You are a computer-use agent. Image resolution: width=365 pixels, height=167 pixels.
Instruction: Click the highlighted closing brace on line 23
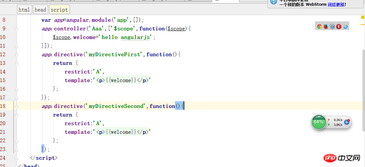(x=42, y=149)
